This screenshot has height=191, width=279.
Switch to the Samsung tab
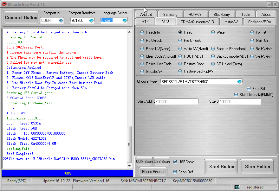click(x=170, y=14)
